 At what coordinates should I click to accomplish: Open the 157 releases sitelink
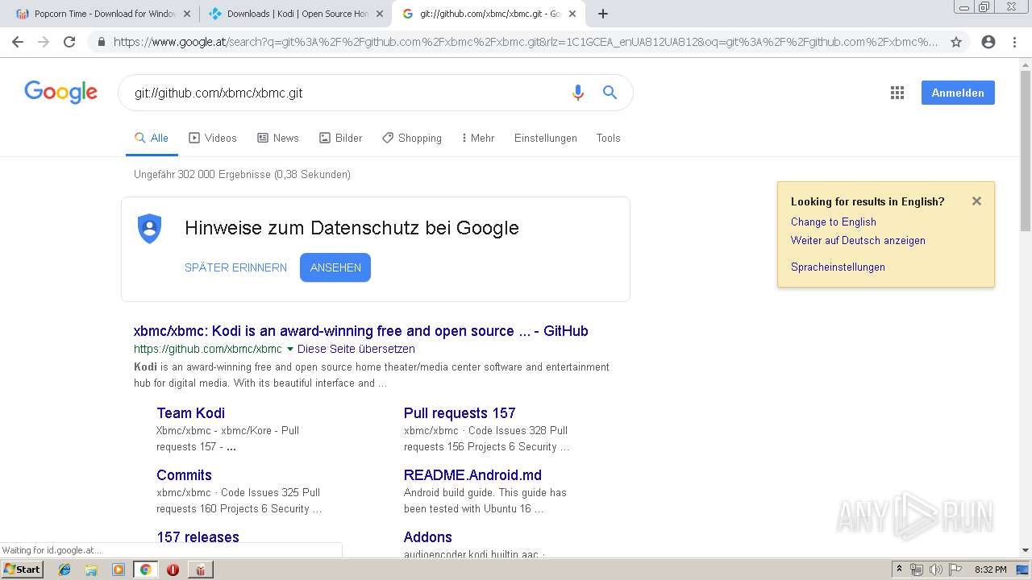click(x=198, y=536)
